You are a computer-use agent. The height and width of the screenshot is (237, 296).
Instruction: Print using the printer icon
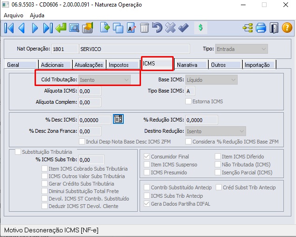click(x=261, y=28)
